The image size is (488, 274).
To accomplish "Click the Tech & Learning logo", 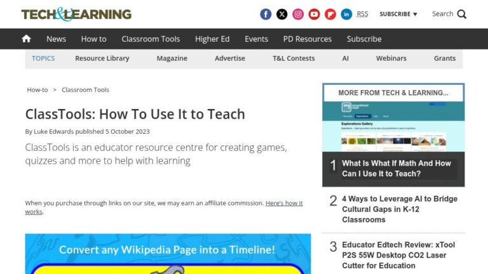I will pos(76,14).
